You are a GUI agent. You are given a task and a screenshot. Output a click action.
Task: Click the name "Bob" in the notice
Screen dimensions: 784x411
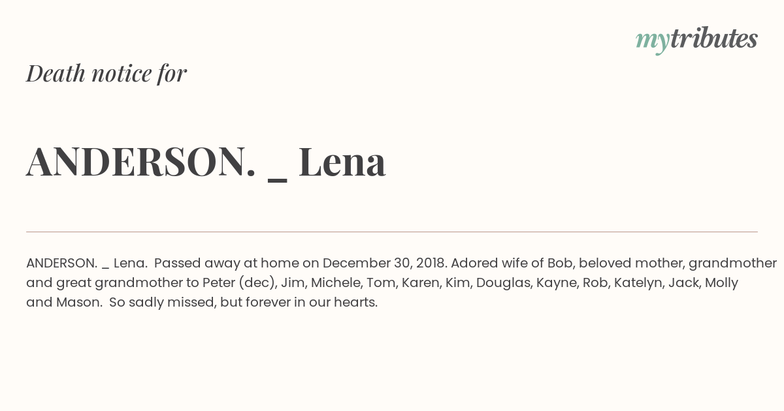click(559, 264)
